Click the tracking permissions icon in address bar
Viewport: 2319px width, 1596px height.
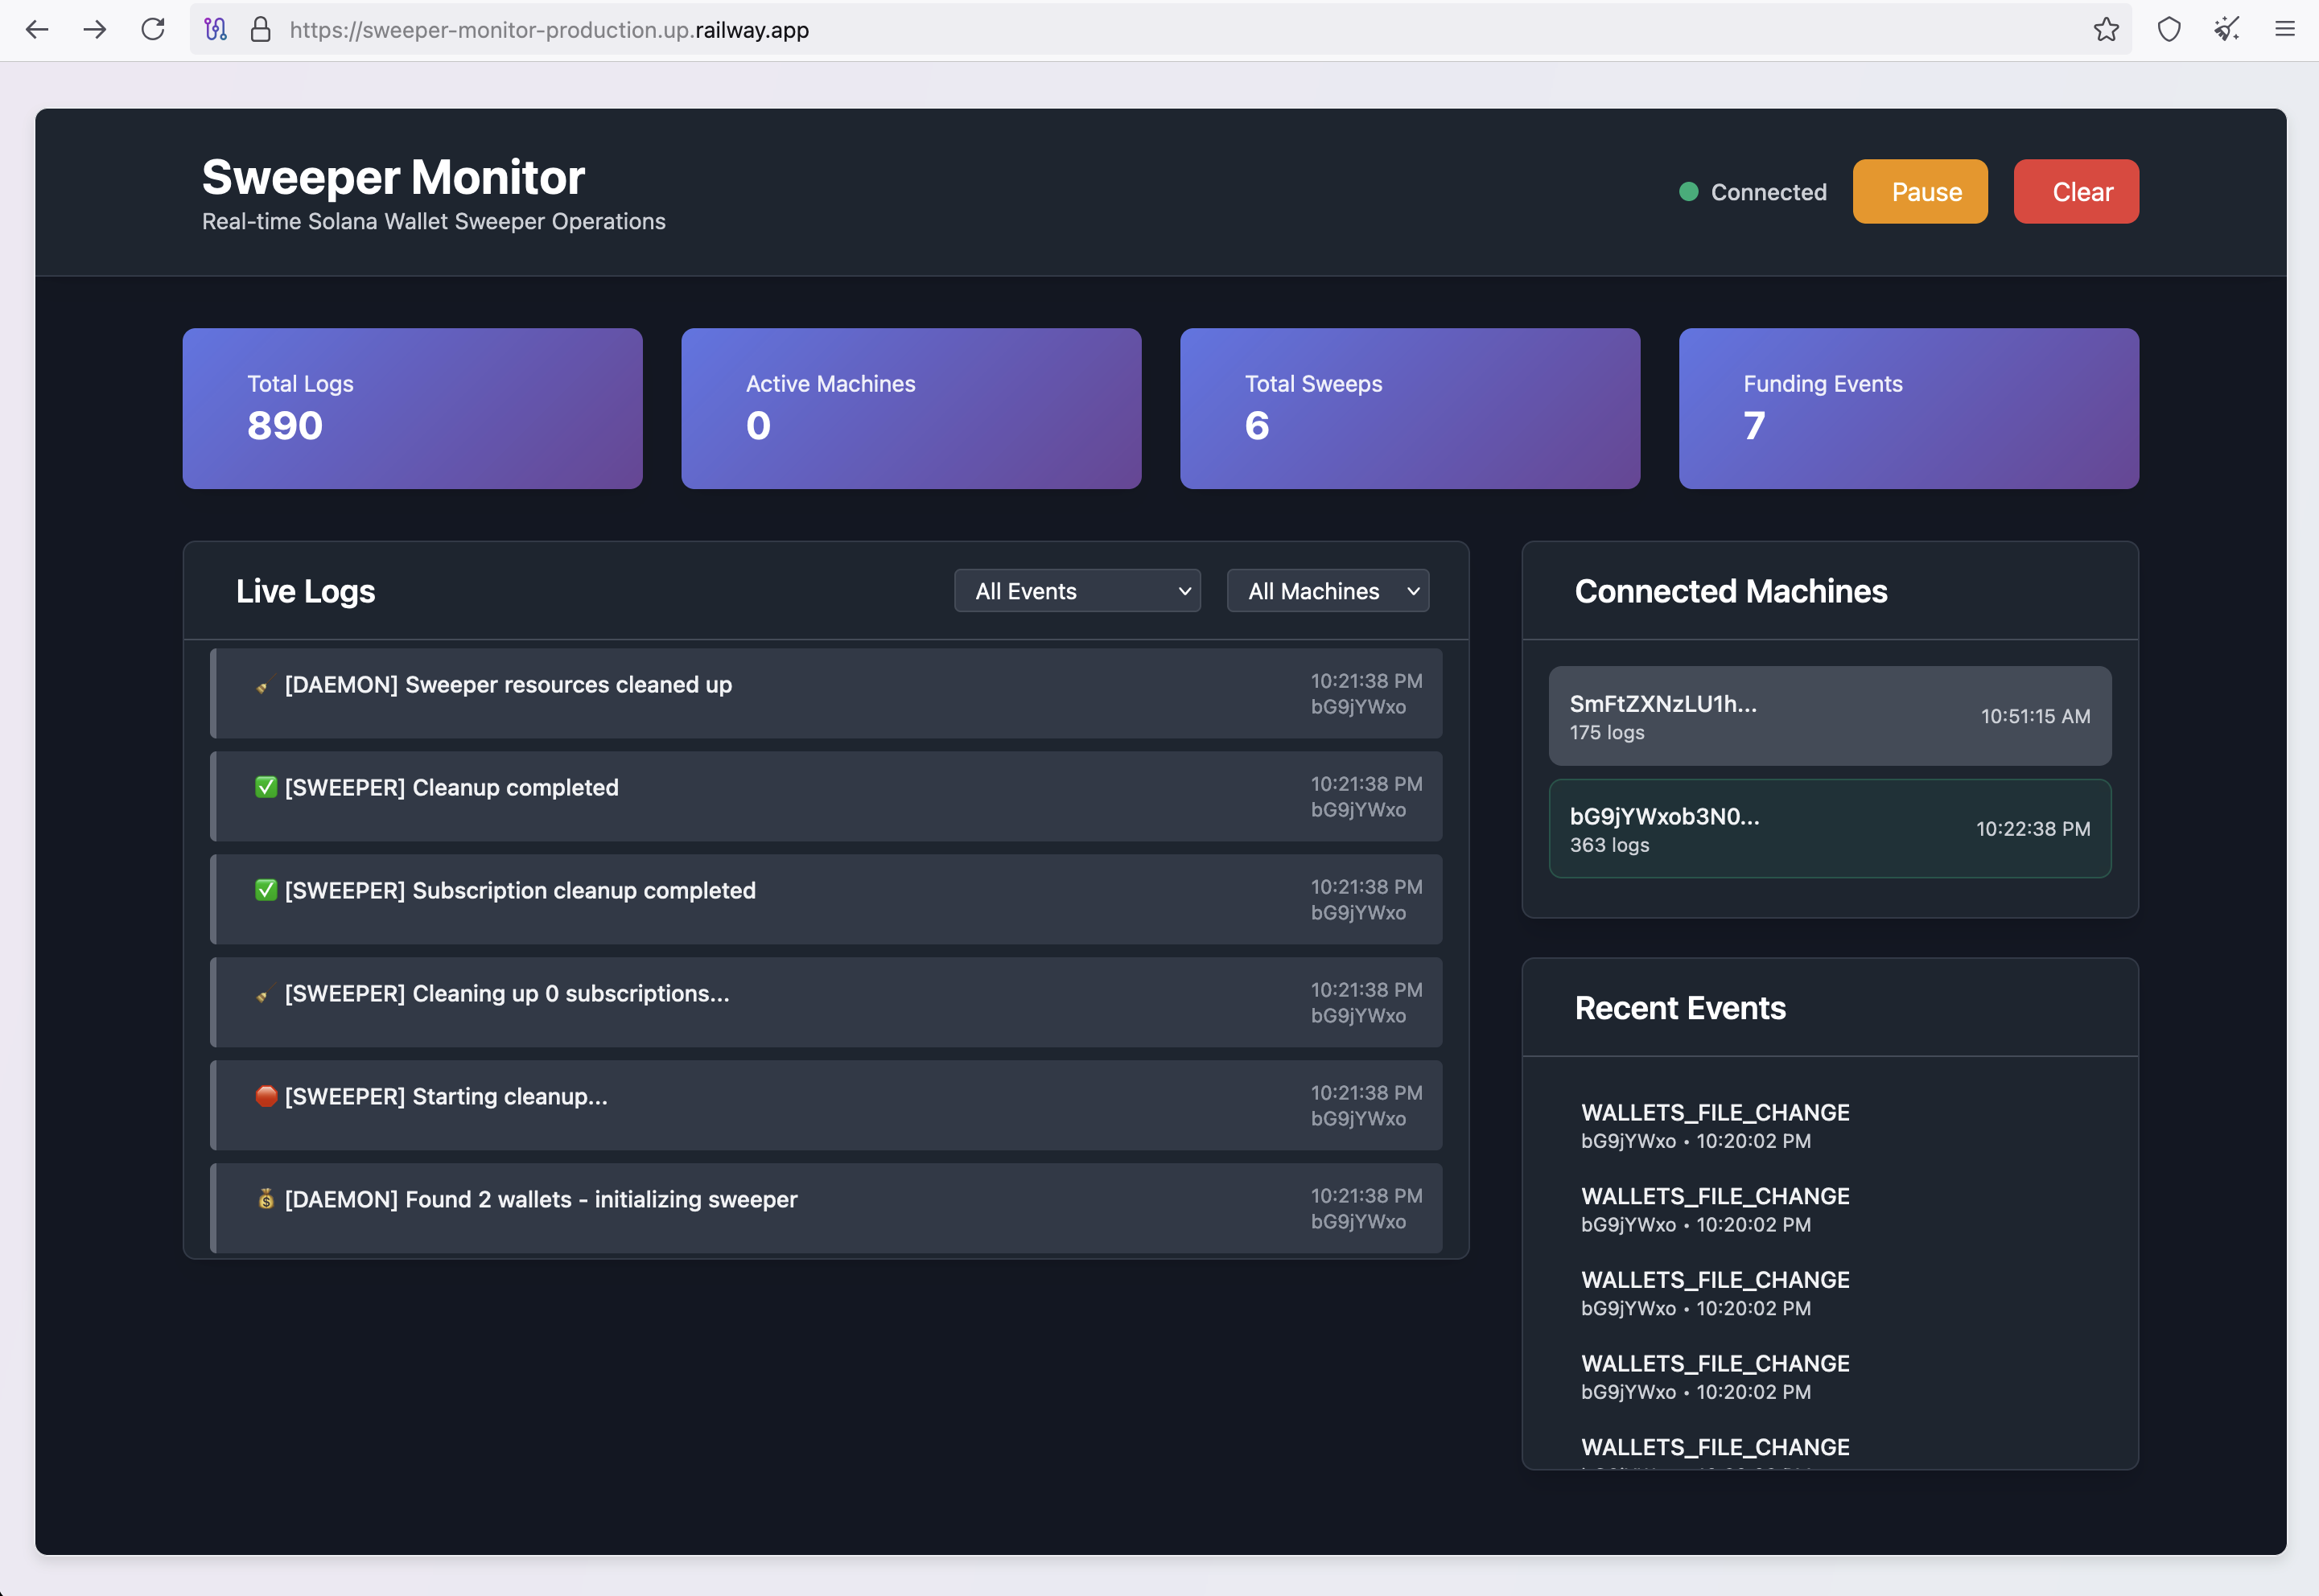coord(216,30)
